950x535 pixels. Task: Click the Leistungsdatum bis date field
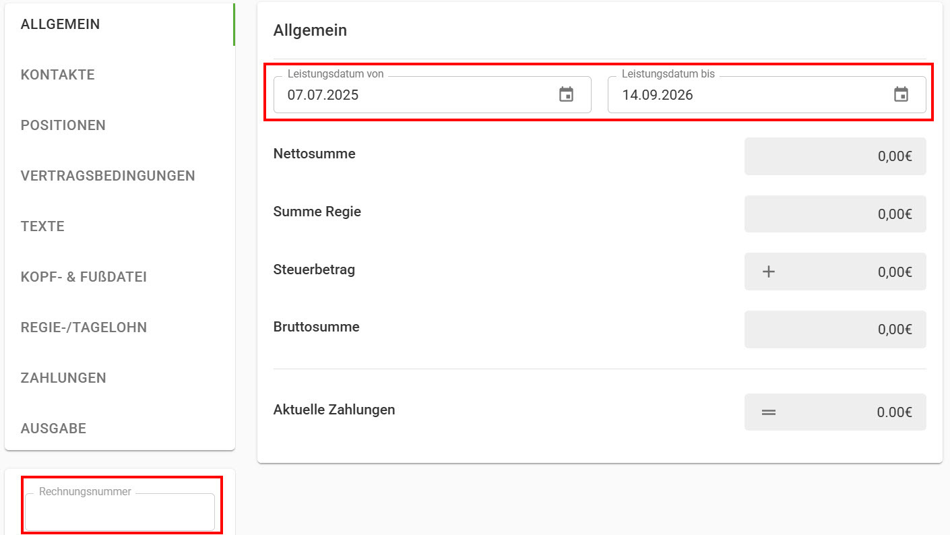pyautogui.click(x=767, y=94)
